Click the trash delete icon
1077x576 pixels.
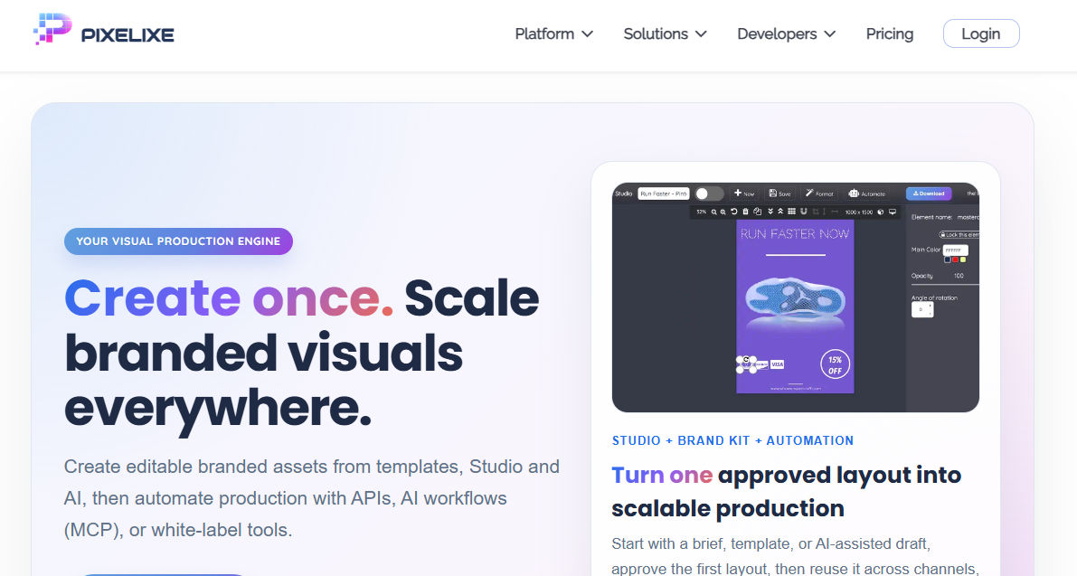coord(745,212)
